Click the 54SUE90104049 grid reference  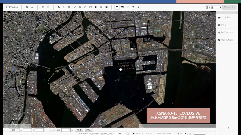pyautogui.click(x=164, y=133)
